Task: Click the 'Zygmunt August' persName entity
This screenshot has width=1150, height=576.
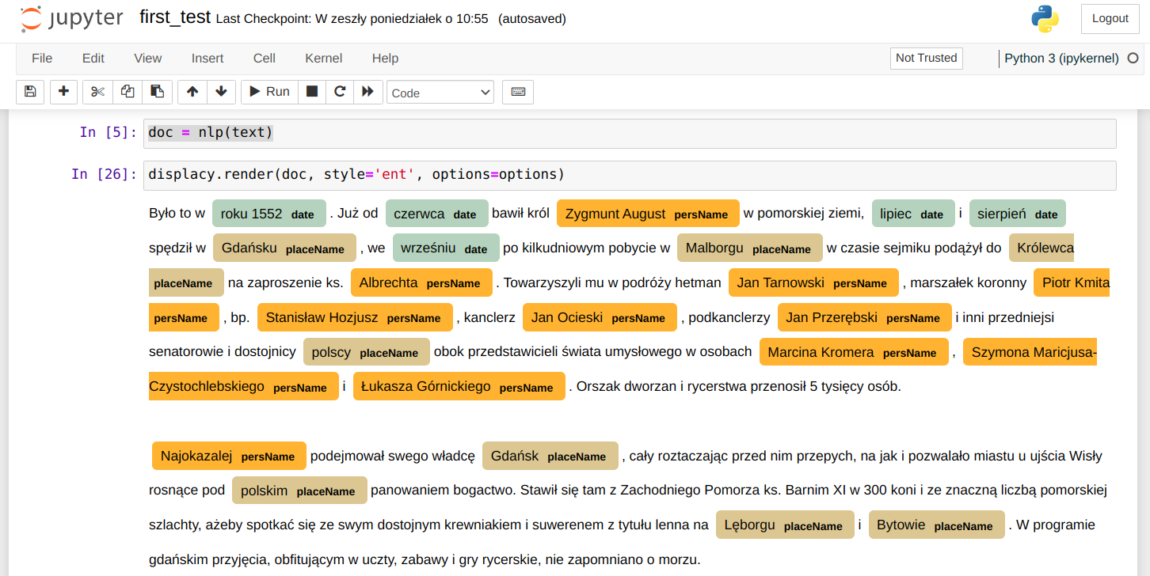Action: (648, 214)
